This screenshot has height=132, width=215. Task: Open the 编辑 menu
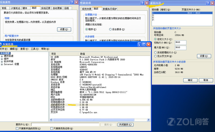pos(14,49)
